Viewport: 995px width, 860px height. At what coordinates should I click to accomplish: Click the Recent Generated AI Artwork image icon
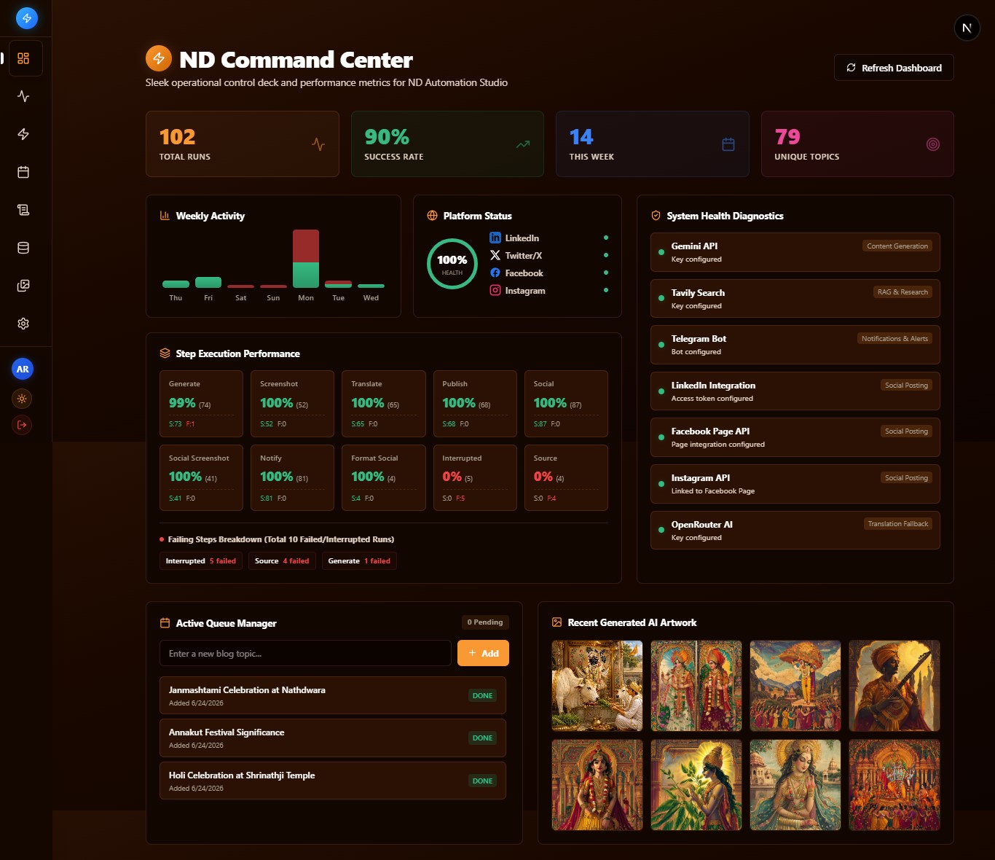557,622
